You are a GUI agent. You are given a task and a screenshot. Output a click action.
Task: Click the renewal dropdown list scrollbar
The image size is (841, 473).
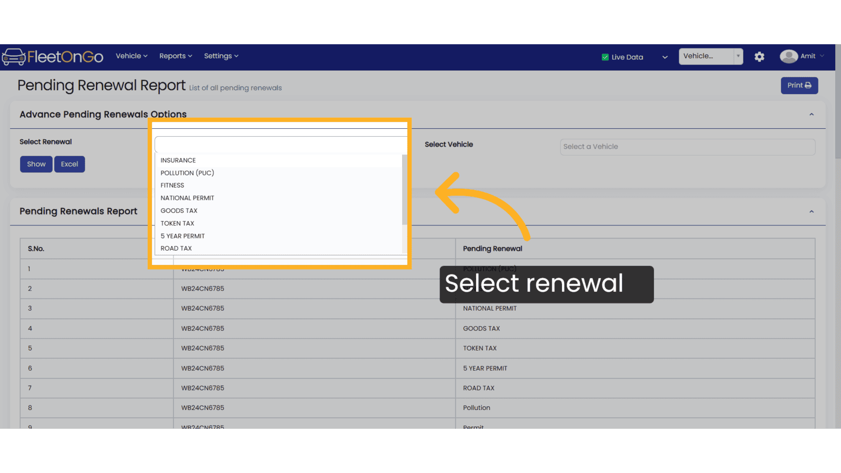(404, 189)
